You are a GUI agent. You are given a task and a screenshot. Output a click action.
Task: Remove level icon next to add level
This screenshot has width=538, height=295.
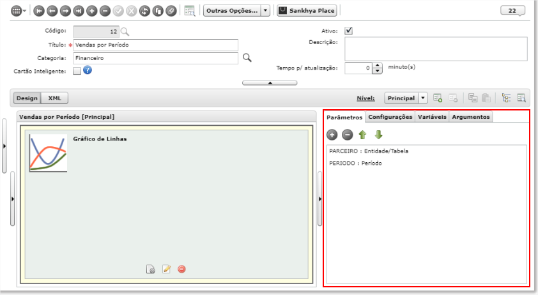(453, 98)
